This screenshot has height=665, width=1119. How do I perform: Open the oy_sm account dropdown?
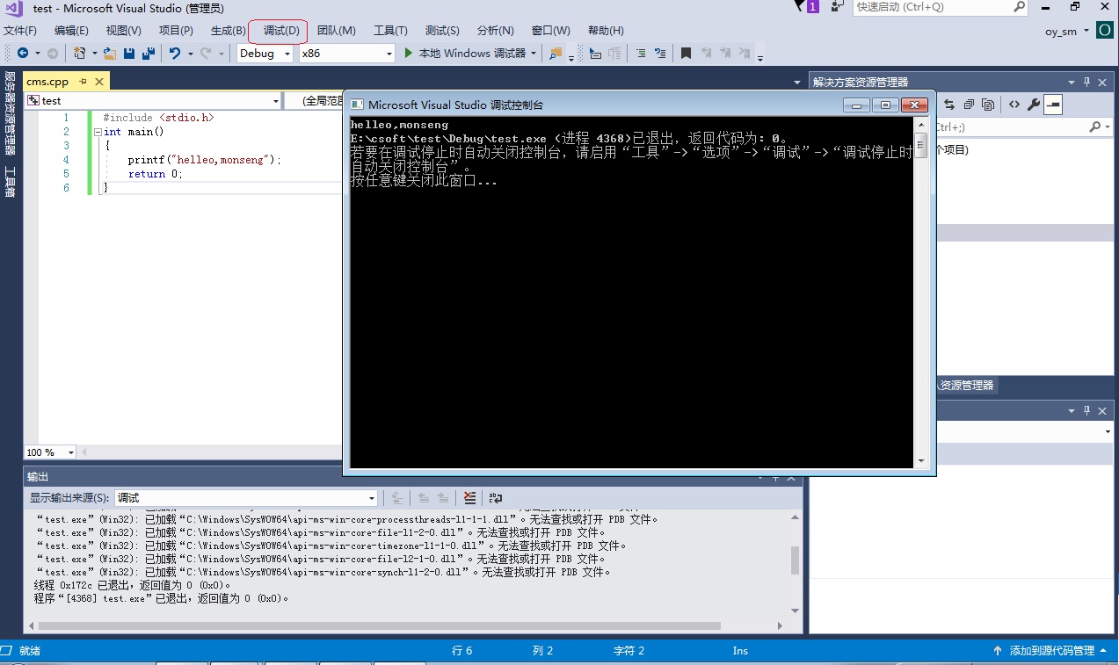(1086, 31)
